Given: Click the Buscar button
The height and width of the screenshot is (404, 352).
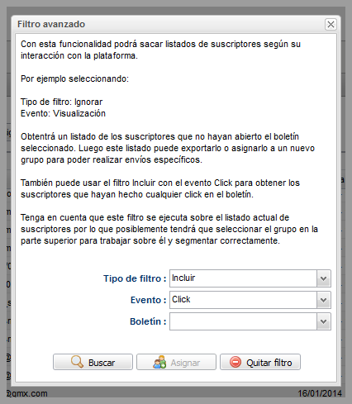Looking at the screenshot, I should (x=93, y=362).
